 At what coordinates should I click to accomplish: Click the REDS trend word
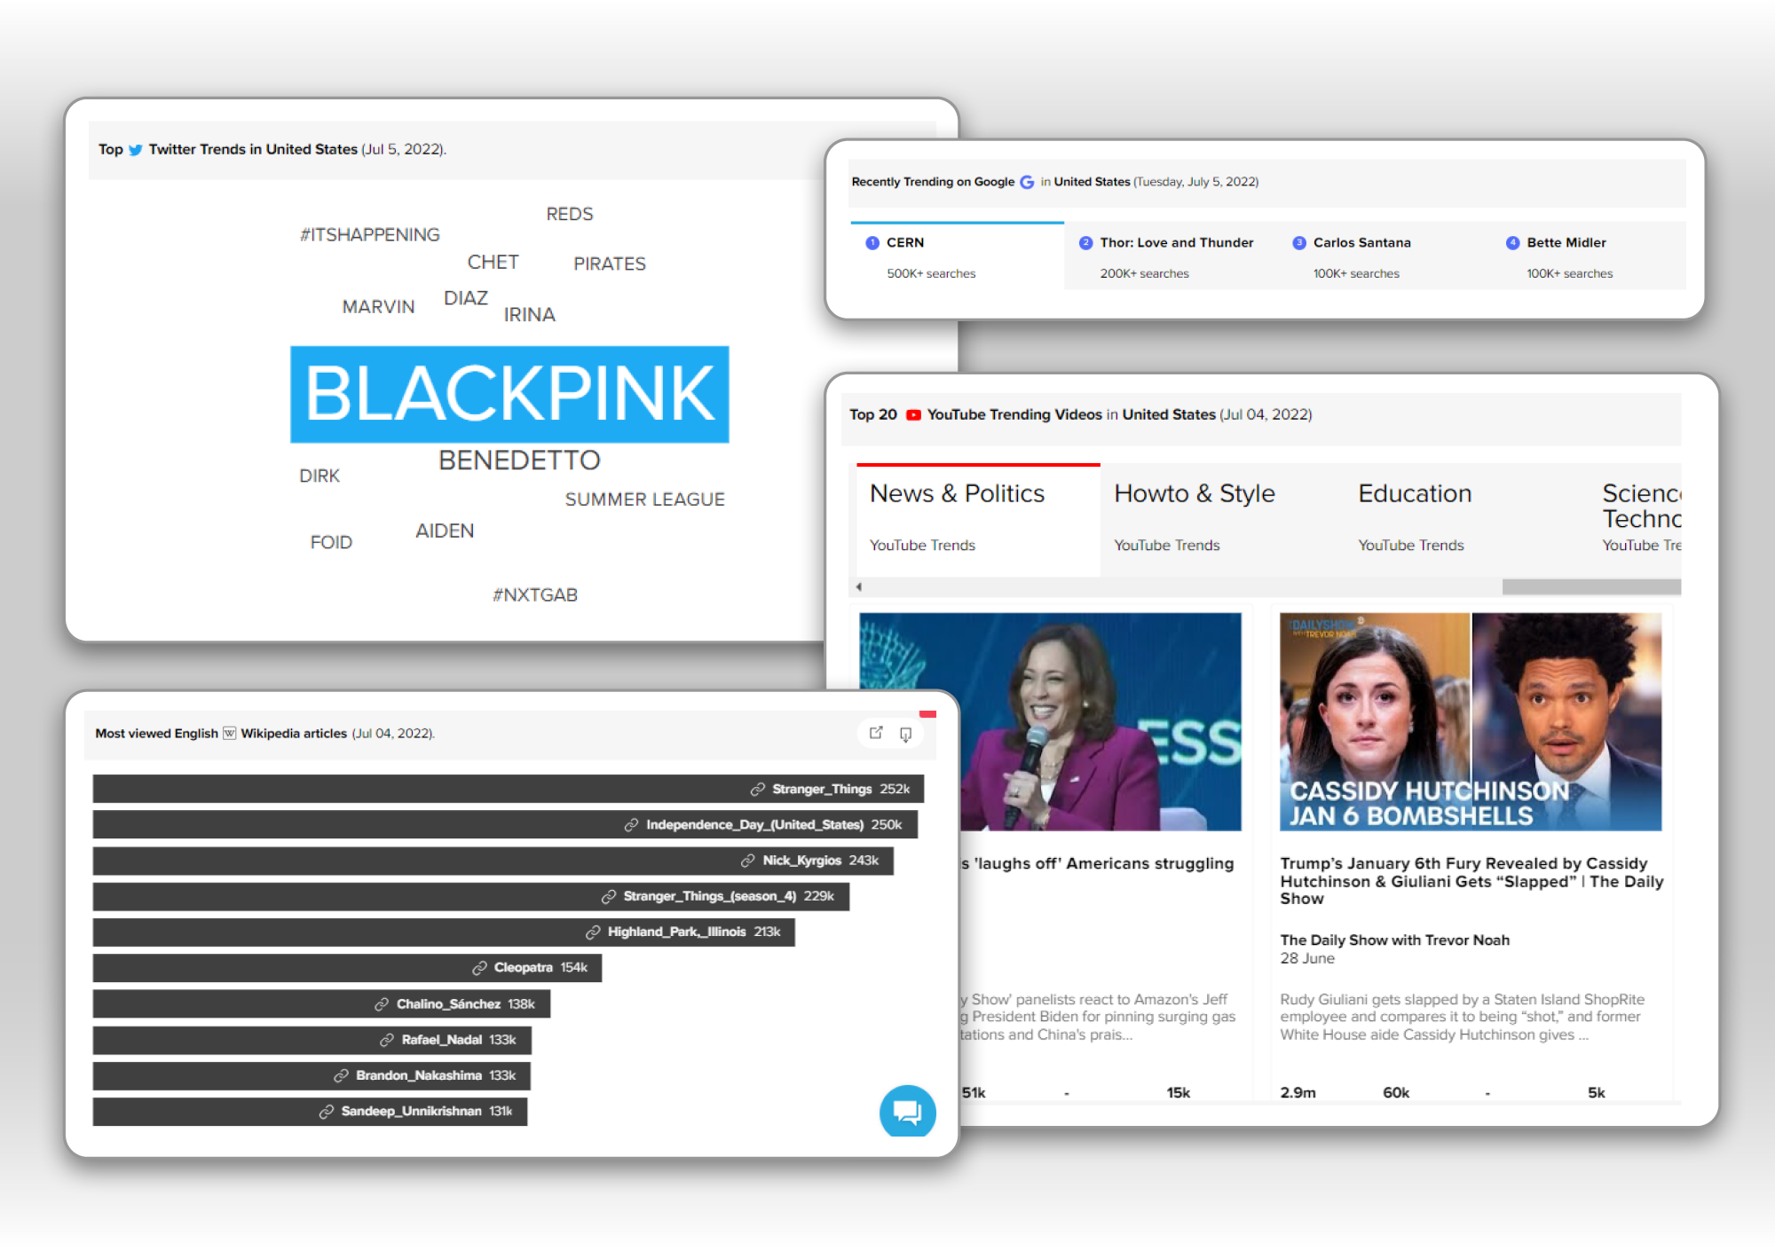tap(570, 215)
